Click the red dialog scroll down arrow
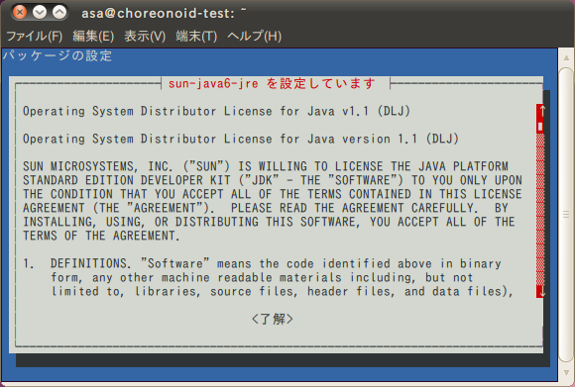The width and height of the screenshot is (575, 387). [541, 292]
